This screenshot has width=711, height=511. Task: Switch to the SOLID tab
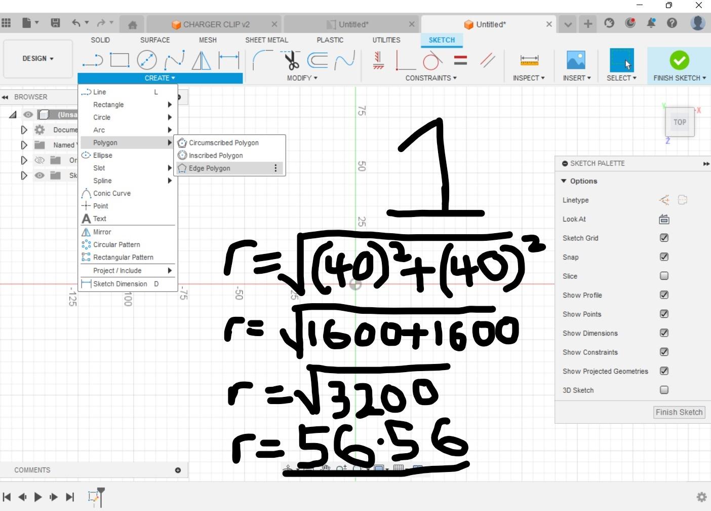click(100, 40)
